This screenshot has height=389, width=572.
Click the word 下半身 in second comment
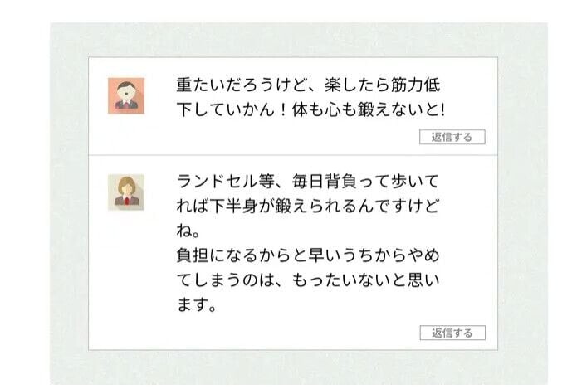pos(234,206)
